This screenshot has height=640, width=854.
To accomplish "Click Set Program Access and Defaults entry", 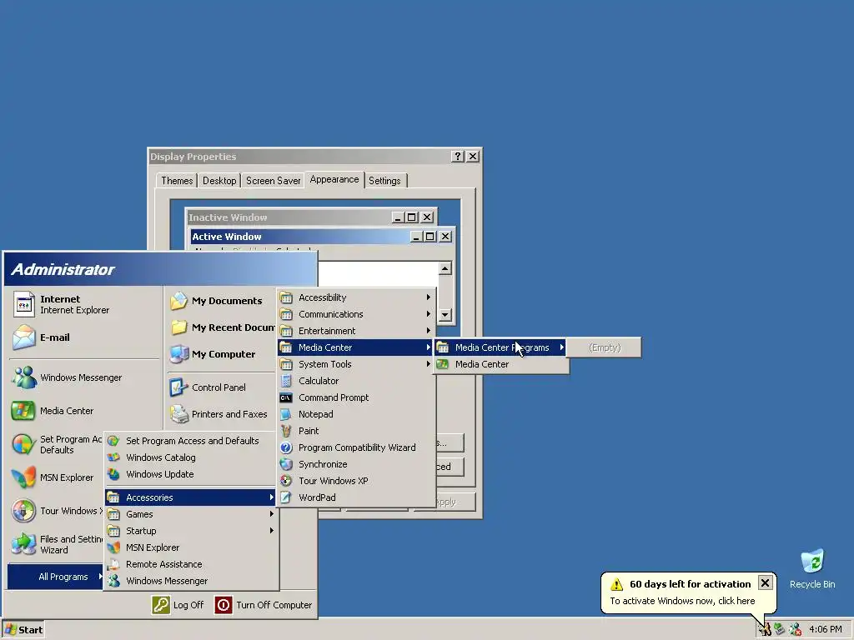I will coord(191,441).
